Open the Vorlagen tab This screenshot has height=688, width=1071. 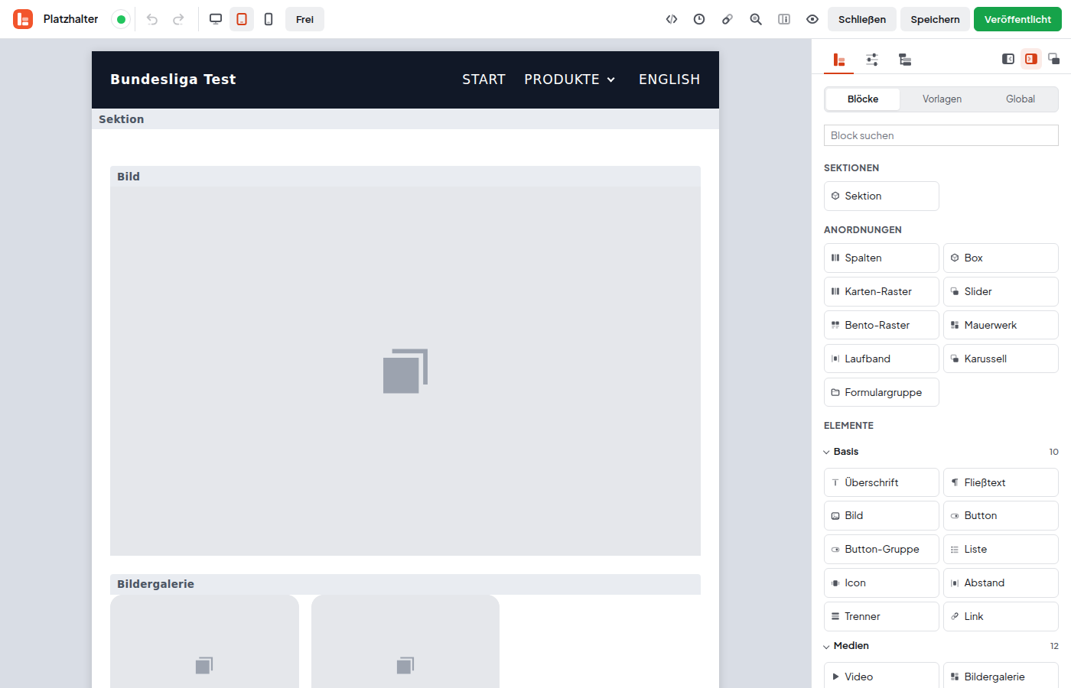click(942, 99)
